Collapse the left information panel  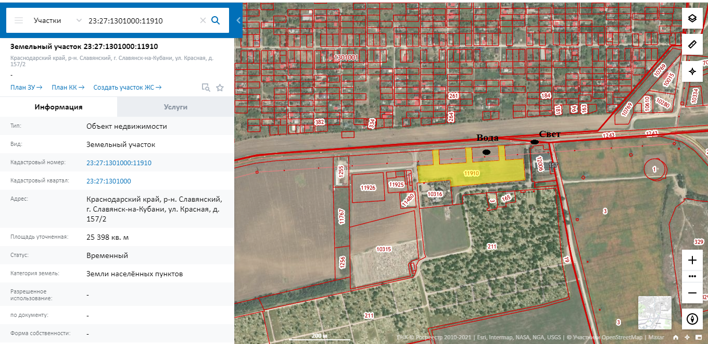pyautogui.click(x=238, y=20)
